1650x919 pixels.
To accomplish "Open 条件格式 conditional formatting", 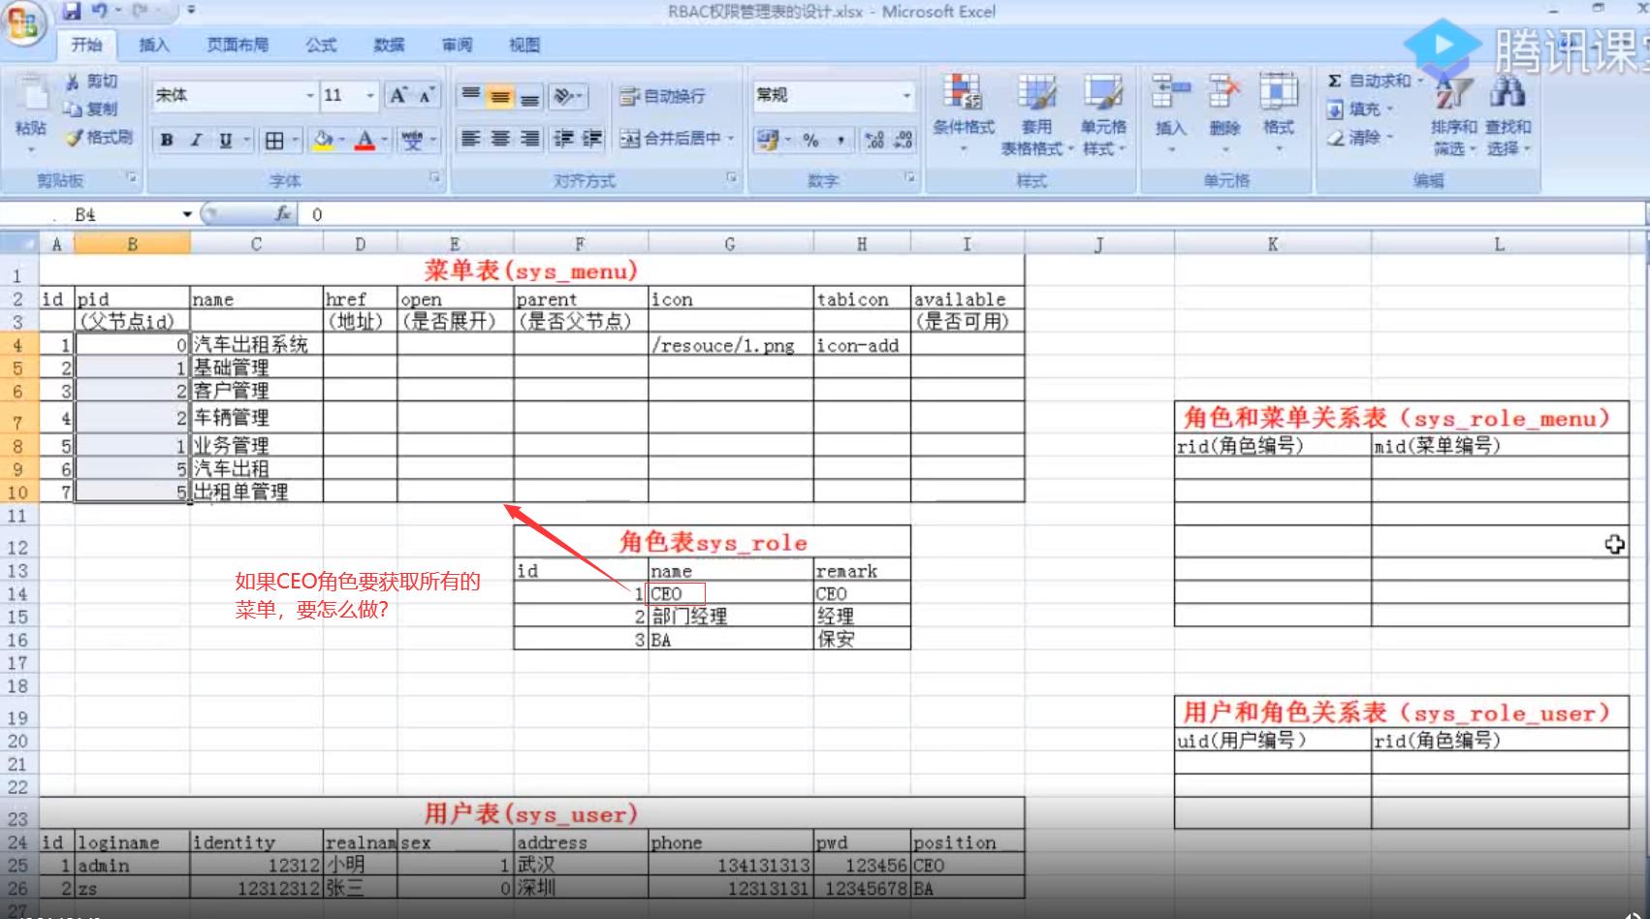I will 964,114.
